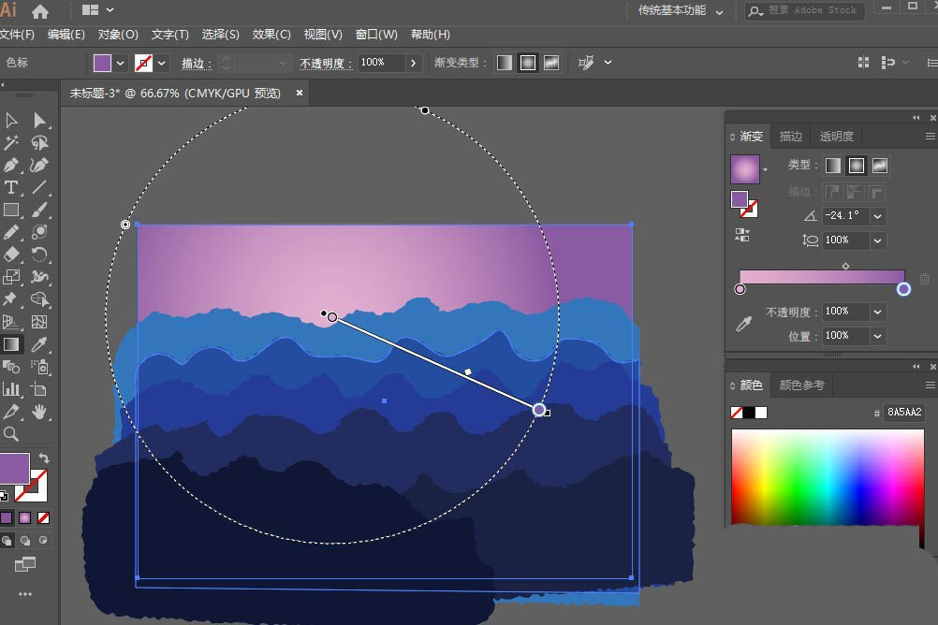Swap fill and stroke colors arrow
Screen dimensions: 938x625
click(x=44, y=458)
